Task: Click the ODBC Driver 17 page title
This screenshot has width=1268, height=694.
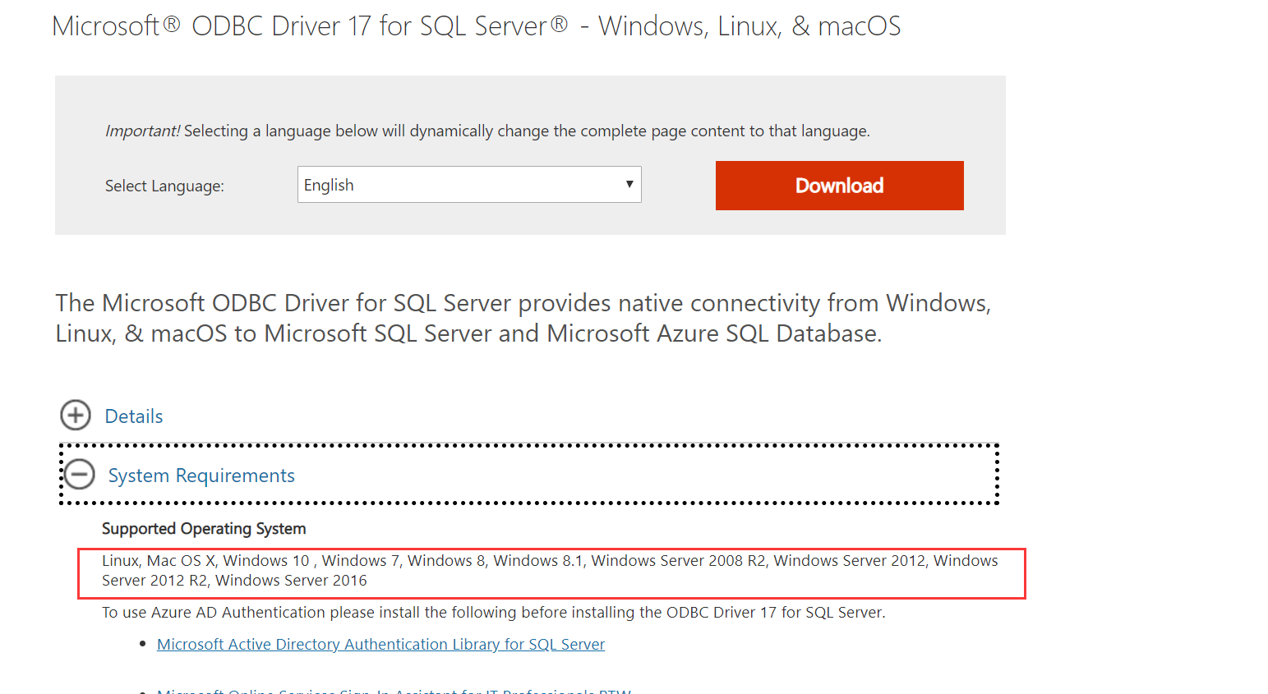Action: [477, 25]
